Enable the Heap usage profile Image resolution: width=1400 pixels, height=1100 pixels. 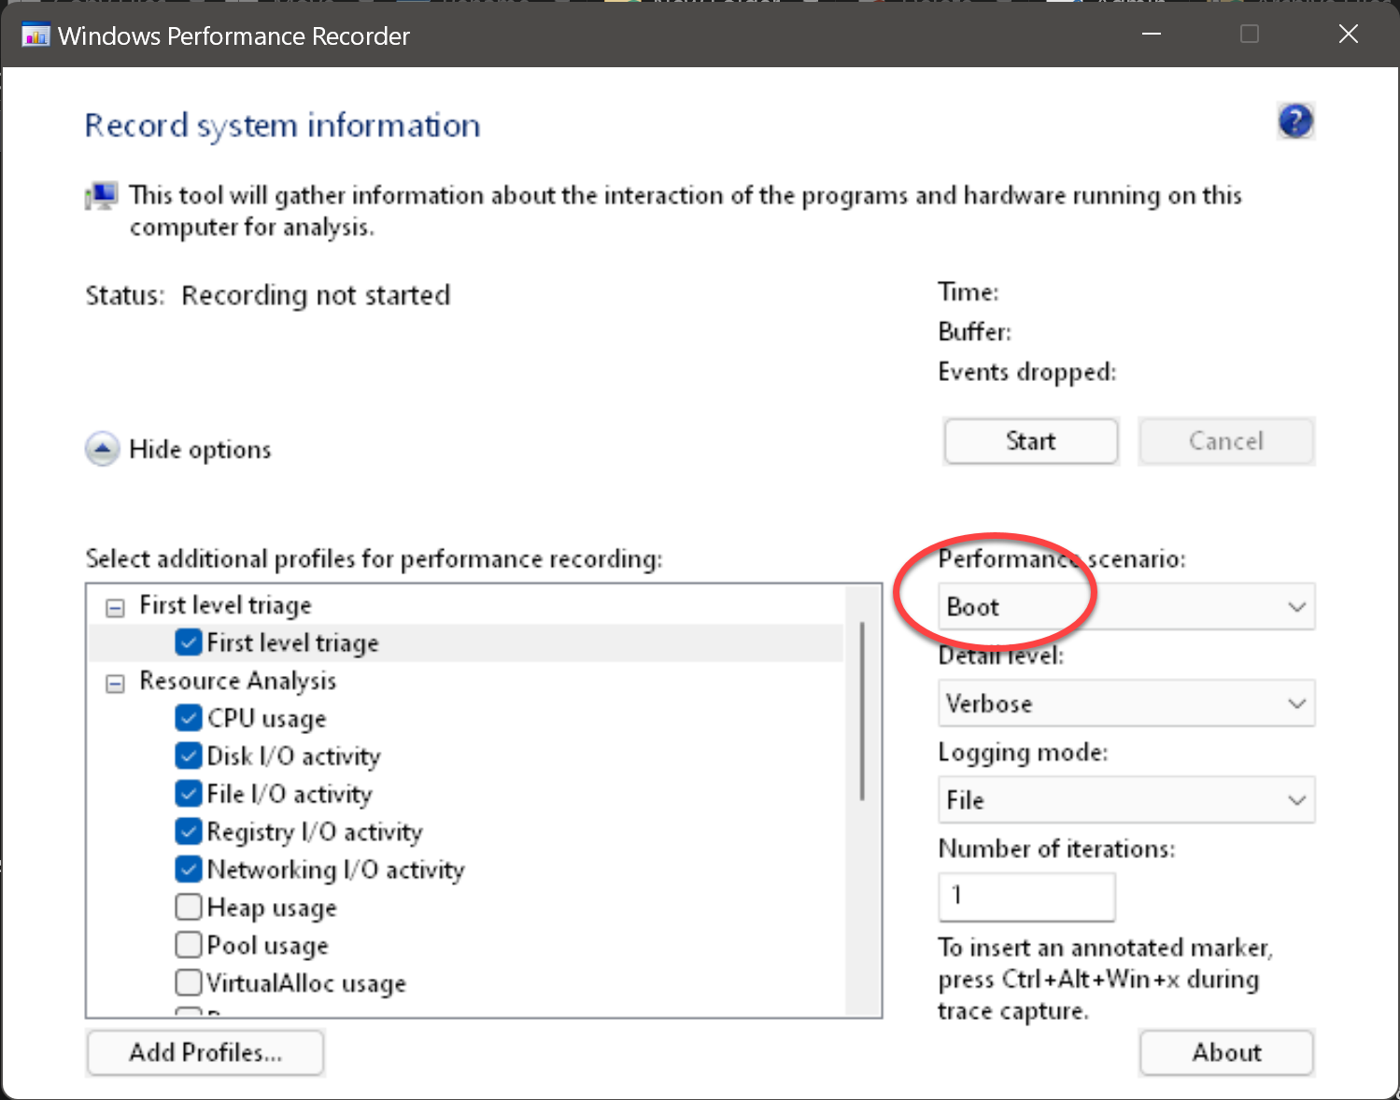[188, 907]
